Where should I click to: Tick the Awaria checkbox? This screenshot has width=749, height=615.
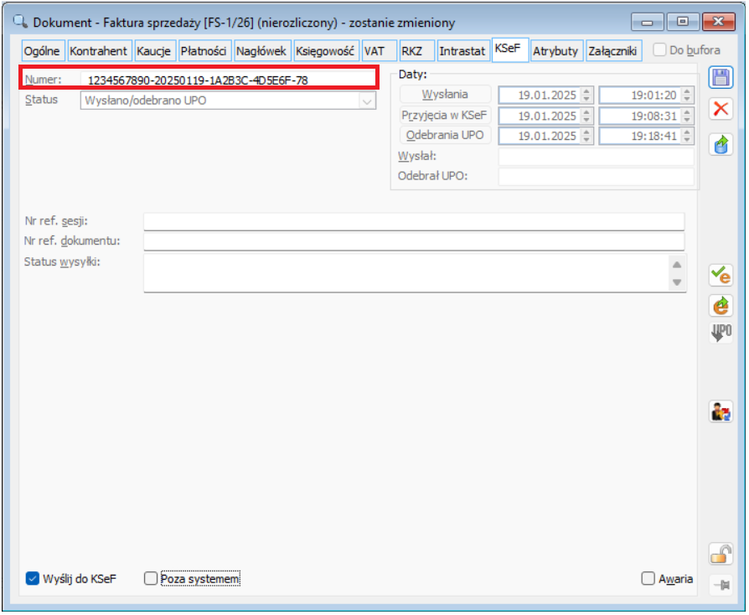648,579
